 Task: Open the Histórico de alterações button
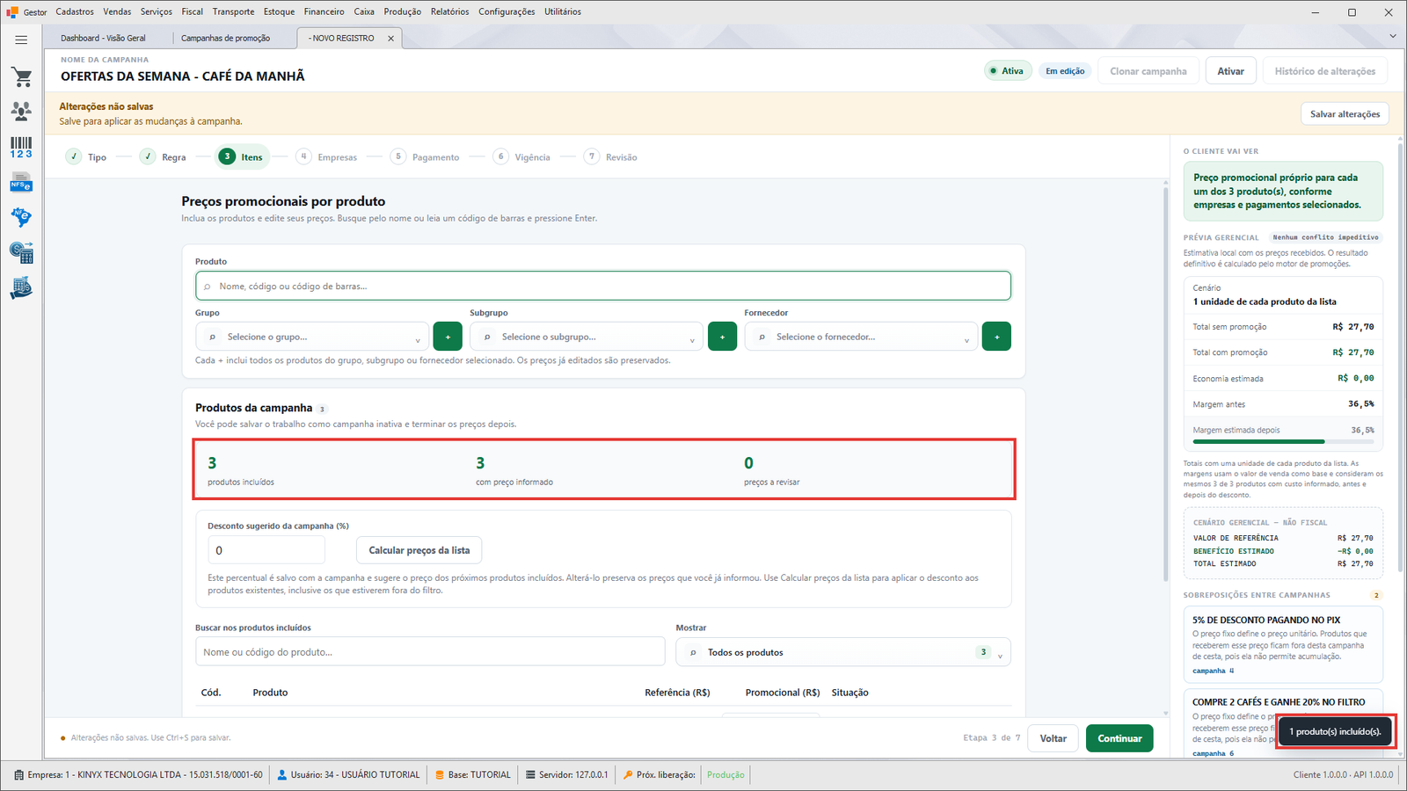tap(1325, 71)
